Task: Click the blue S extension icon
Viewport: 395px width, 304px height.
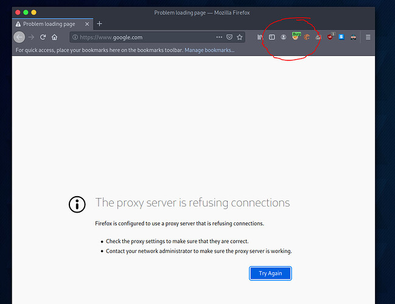Action: pos(341,37)
